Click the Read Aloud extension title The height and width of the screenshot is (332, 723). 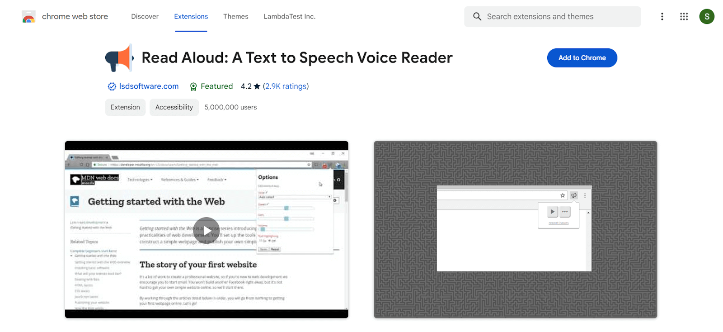(x=297, y=58)
